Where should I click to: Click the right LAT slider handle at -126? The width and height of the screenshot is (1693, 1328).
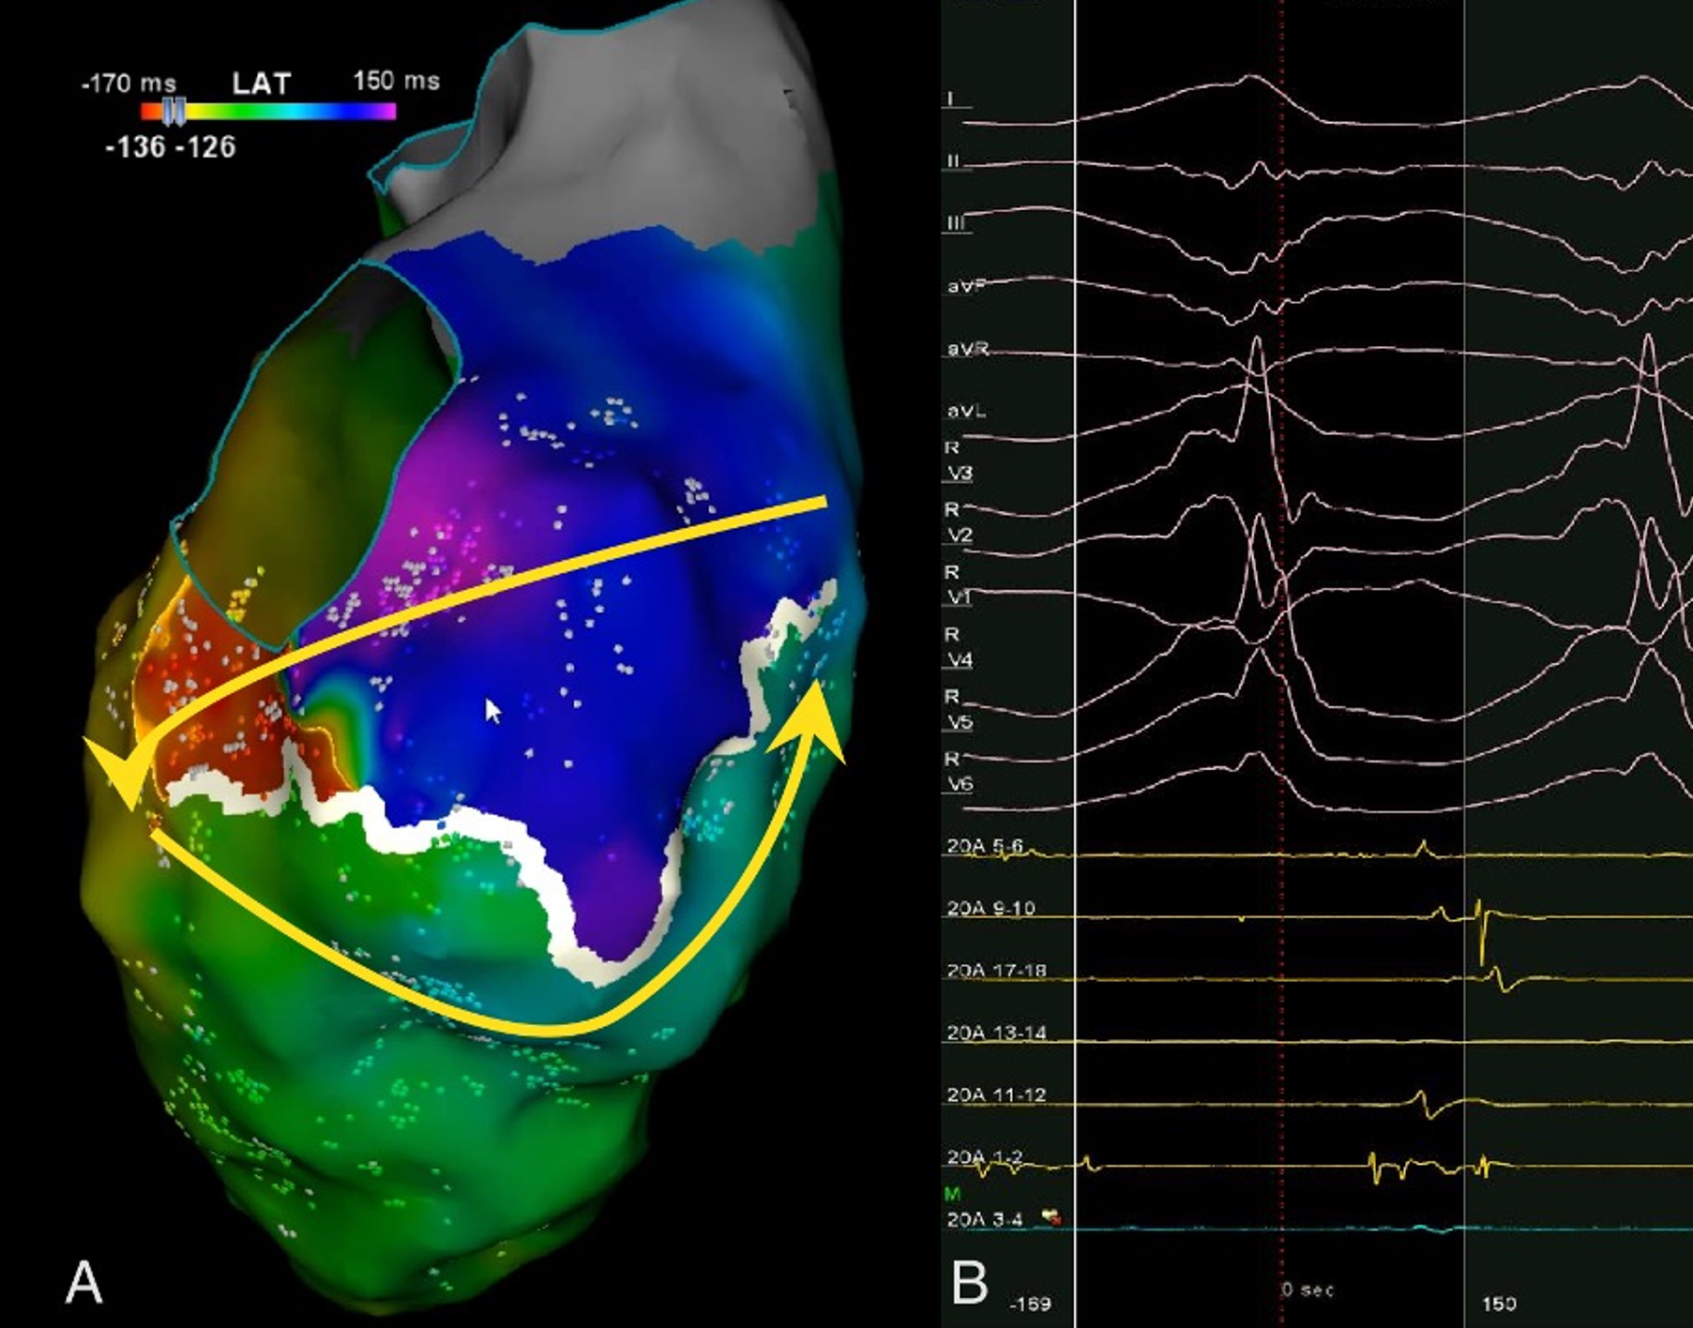[179, 112]
